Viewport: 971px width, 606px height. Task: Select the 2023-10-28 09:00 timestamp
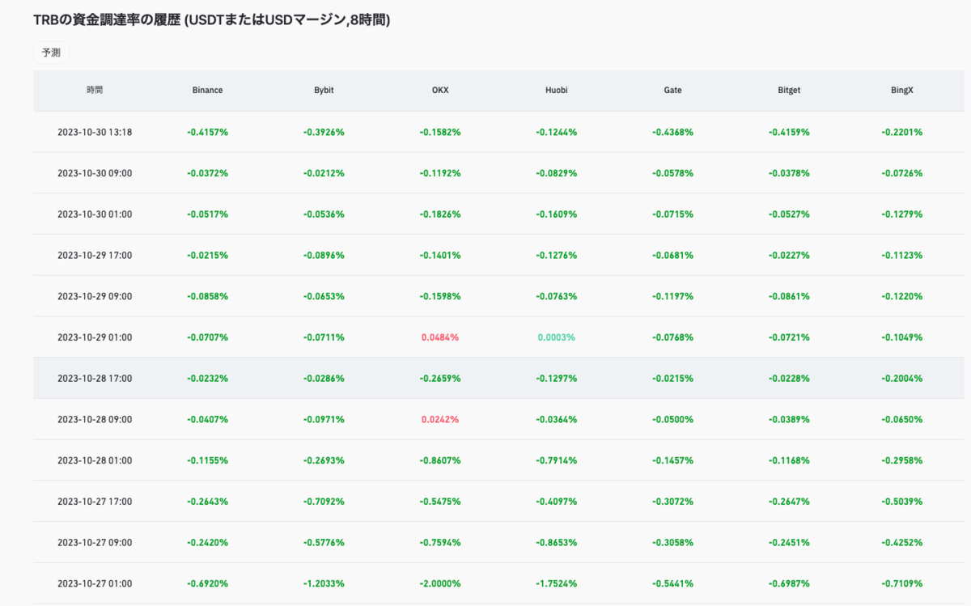95,419
